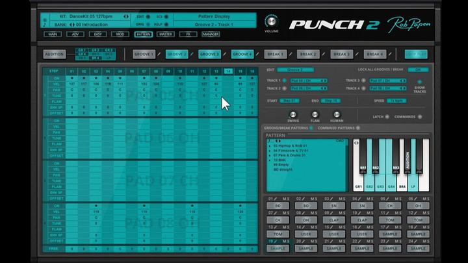Viewport: 468px width, 263px height.
Task: Enable the Track 4 radio button
Action: (x=363, y=88)
